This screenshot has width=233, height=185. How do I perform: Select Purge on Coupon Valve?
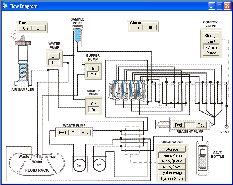point(211,53)
